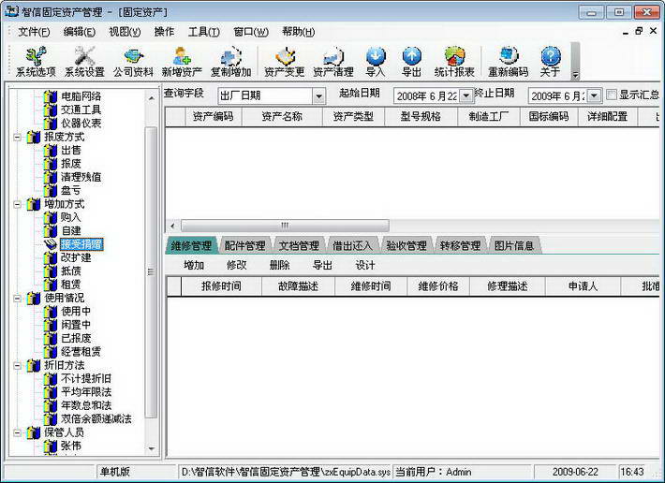Click book icon beside 已报废

(x=50, y=339)
